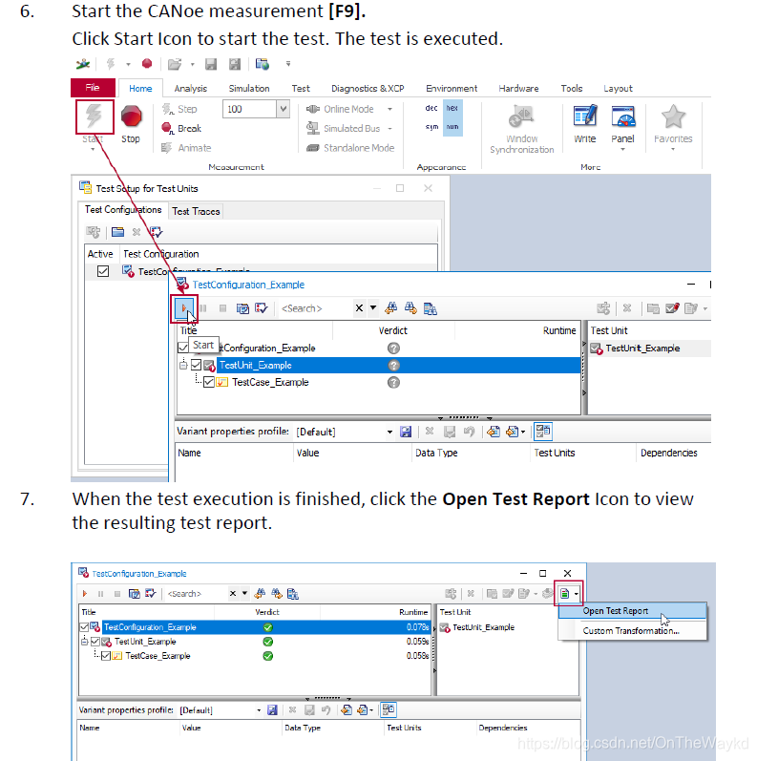Open the Online Mode dropdown arrow
The height and width of the screenshot is (761, 757).
pos(389,109)
